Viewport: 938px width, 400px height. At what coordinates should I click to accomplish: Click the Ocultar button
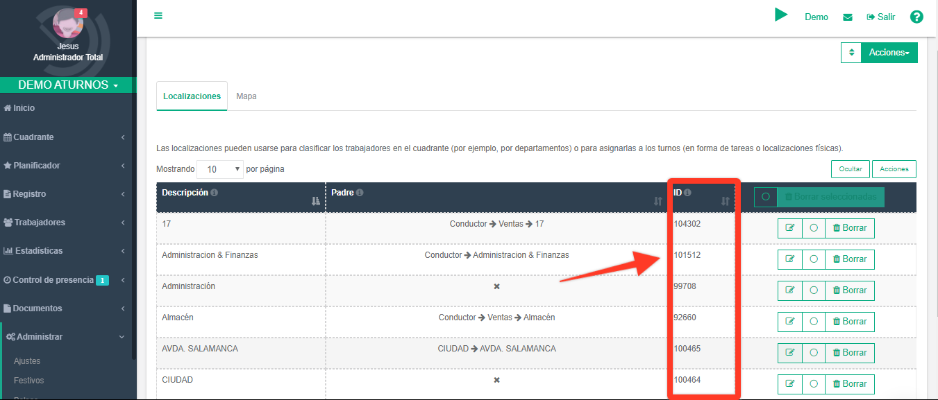[x=850, y=169]
